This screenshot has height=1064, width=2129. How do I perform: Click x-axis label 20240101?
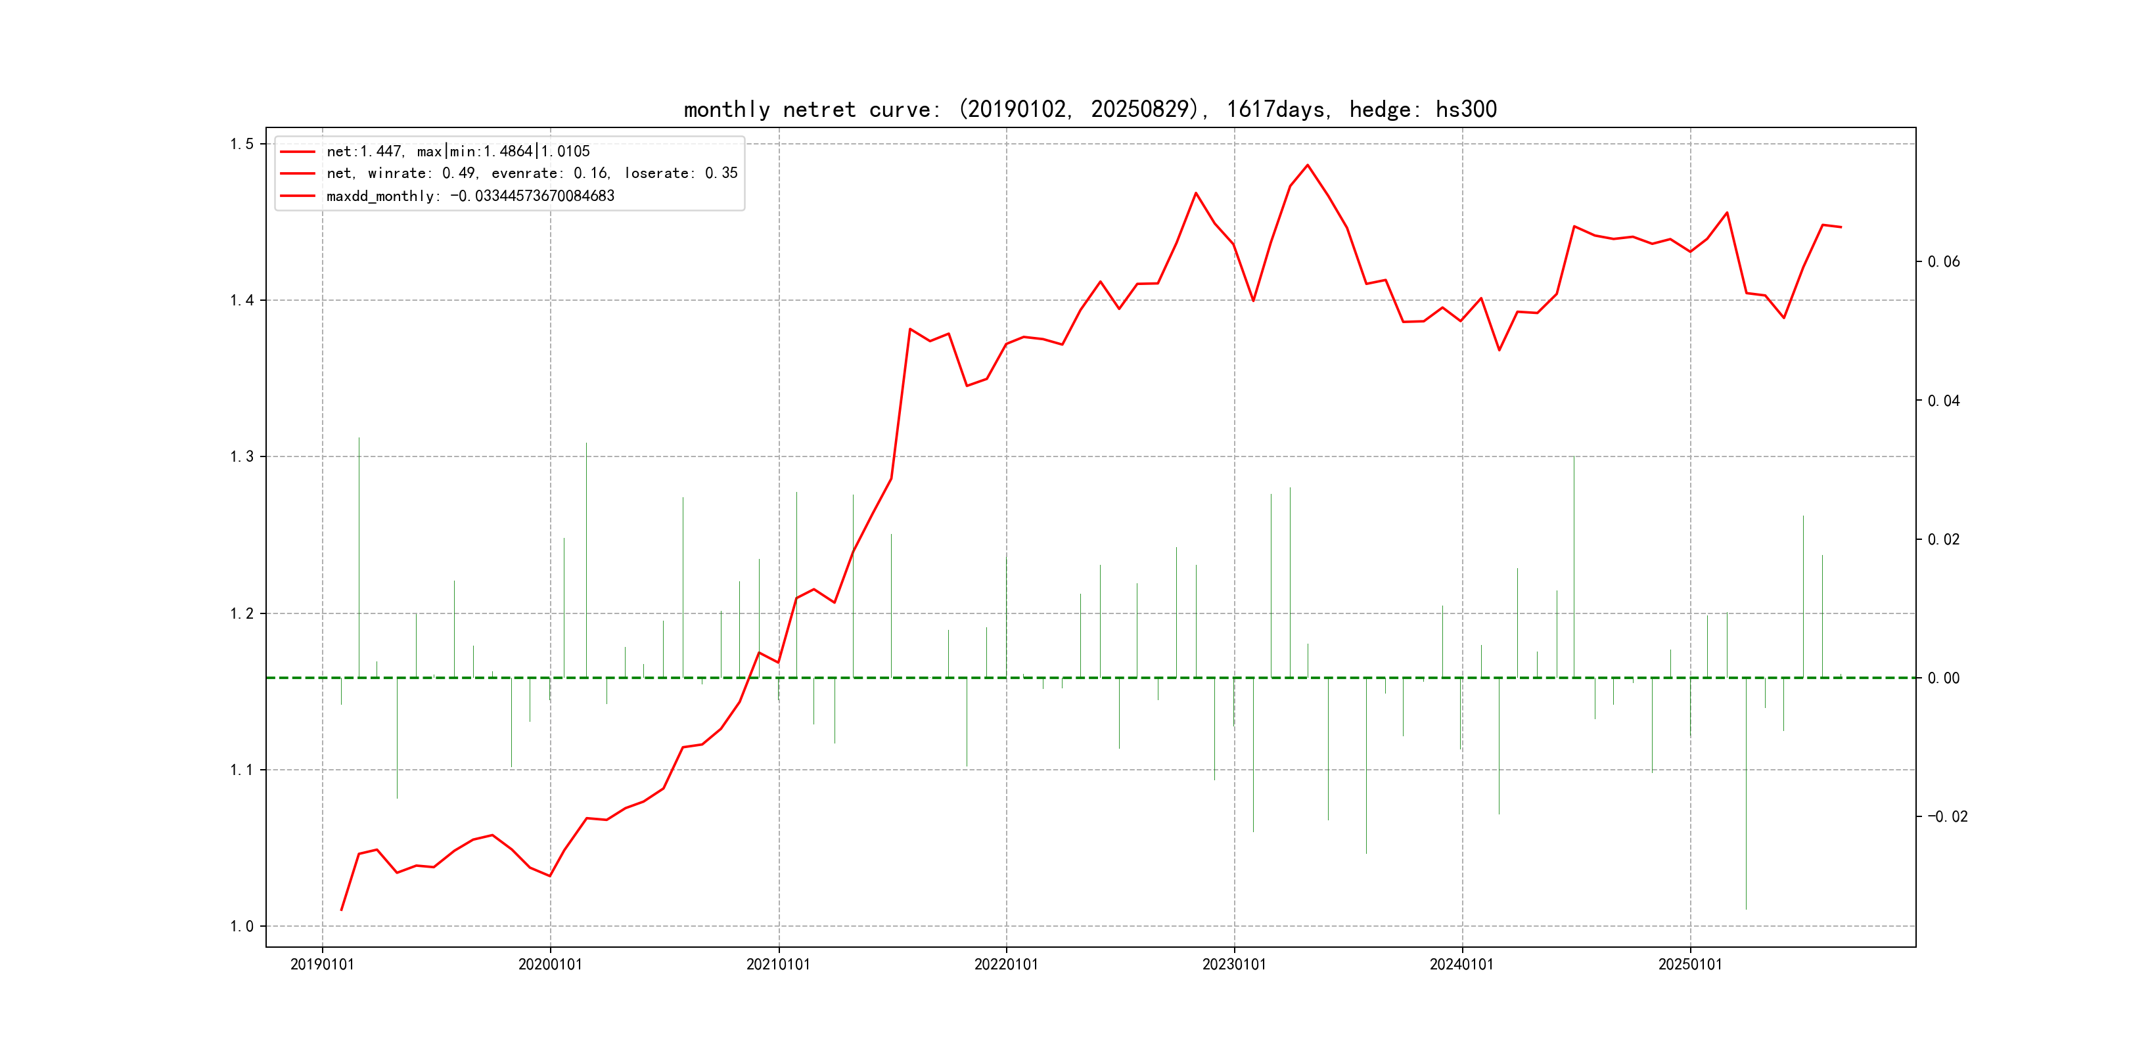tap(1462, 964)
